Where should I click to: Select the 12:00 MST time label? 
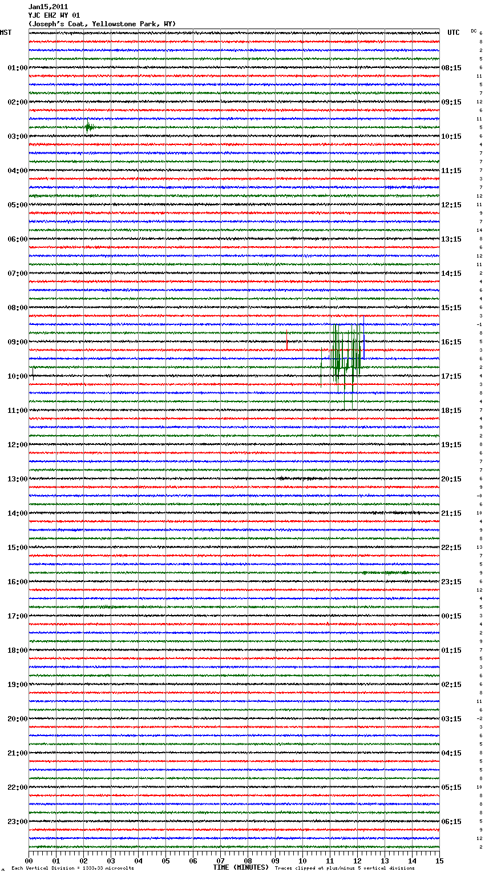pos(17,445)
